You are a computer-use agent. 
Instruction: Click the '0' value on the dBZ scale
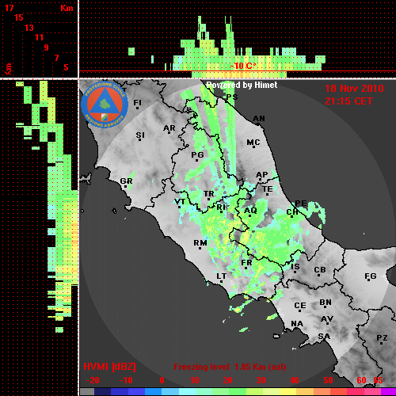(162, 380)
